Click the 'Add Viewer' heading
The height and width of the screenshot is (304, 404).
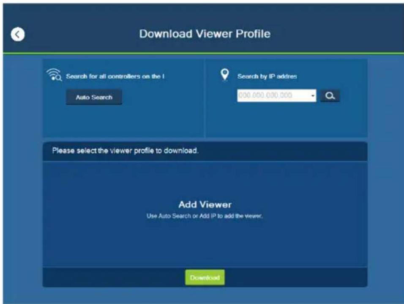[x=205, y=205]
